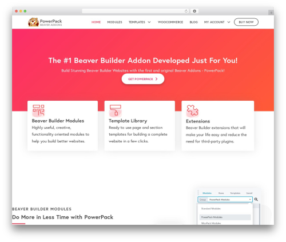Click the round icon beside the address bar
Screen dimensions: 286x242
(x=194, y=11)
